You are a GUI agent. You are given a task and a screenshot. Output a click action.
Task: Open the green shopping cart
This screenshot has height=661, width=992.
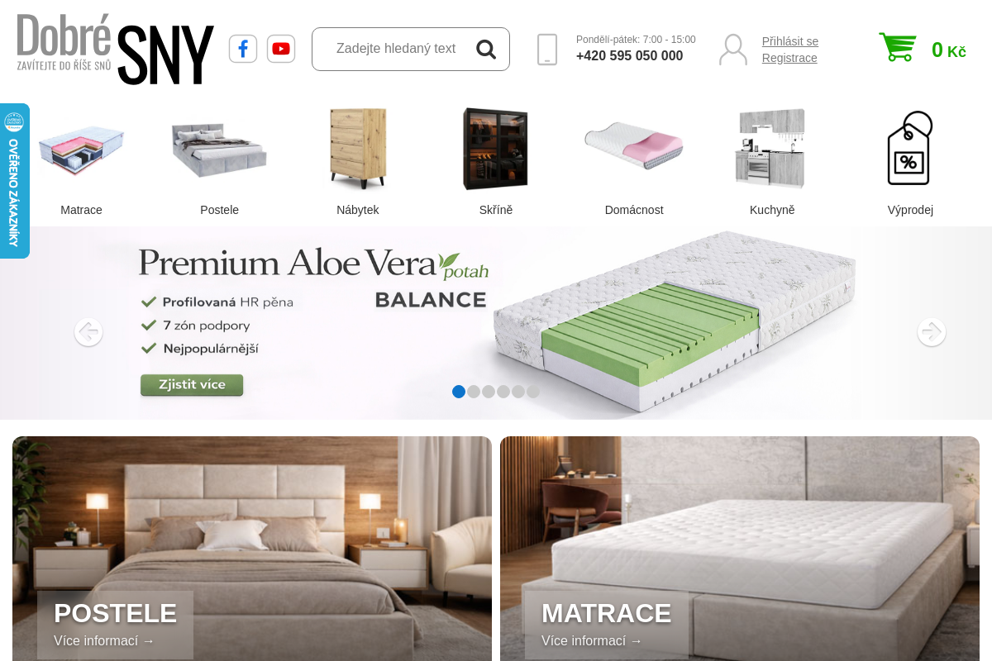pyautogui.click(x=898, y=47)
